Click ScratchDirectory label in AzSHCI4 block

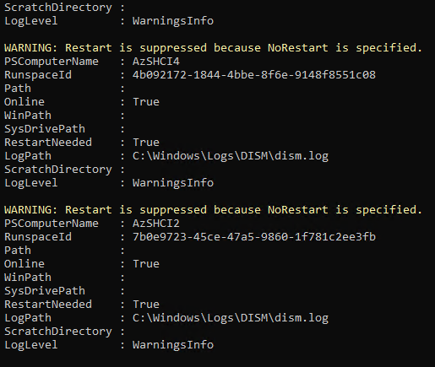point(58,170)
